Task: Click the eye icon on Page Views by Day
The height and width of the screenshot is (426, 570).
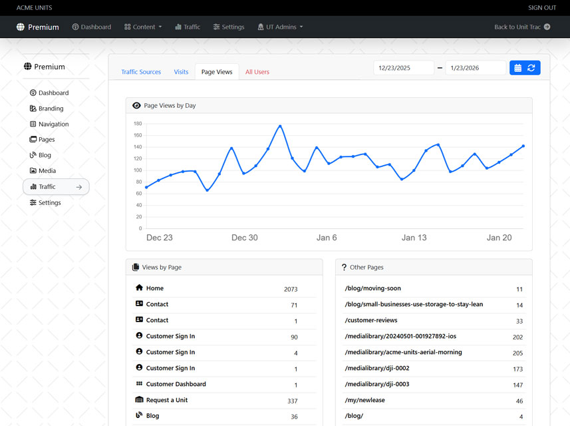Action: (138, 105)
